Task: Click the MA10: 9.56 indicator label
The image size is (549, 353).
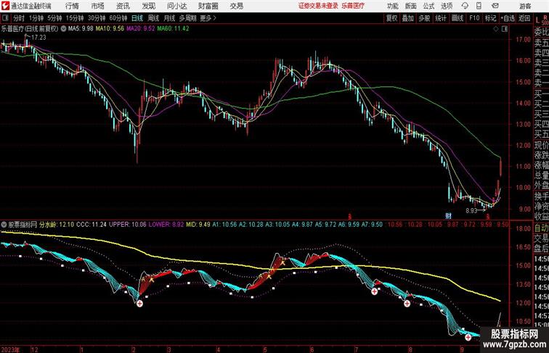Action: (x=110, y=29)
